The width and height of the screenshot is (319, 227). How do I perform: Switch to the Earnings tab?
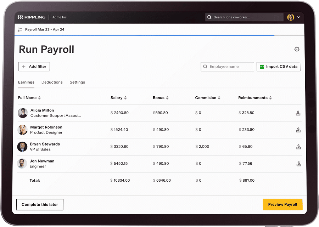coord(26,82)
